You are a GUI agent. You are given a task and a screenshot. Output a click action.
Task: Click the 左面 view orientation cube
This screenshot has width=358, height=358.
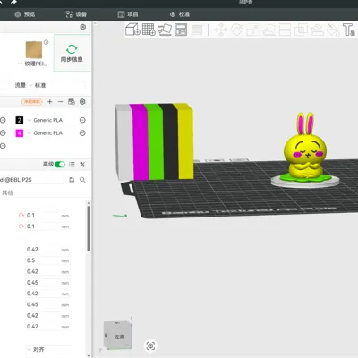tap(117, 336)
